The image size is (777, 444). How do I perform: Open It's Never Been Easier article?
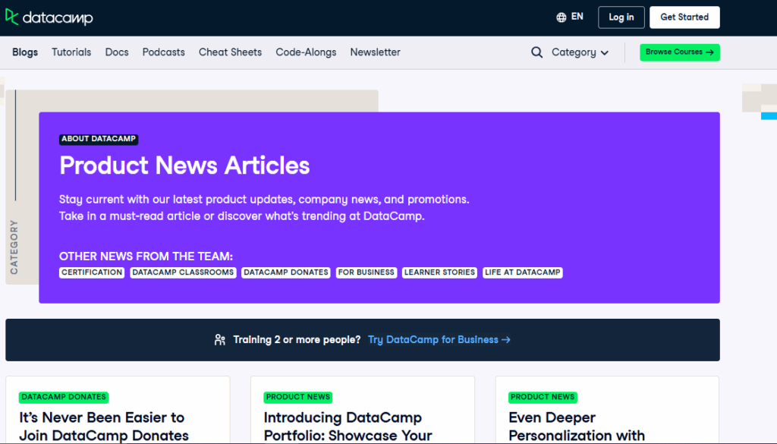pyautogui.click(x=104, y=426)
